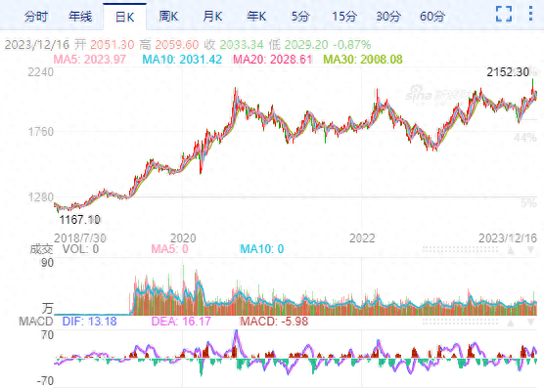Switch to the 年线 tab
The height and width of the screenshot is (388, 544).
[x=80, y=17]
